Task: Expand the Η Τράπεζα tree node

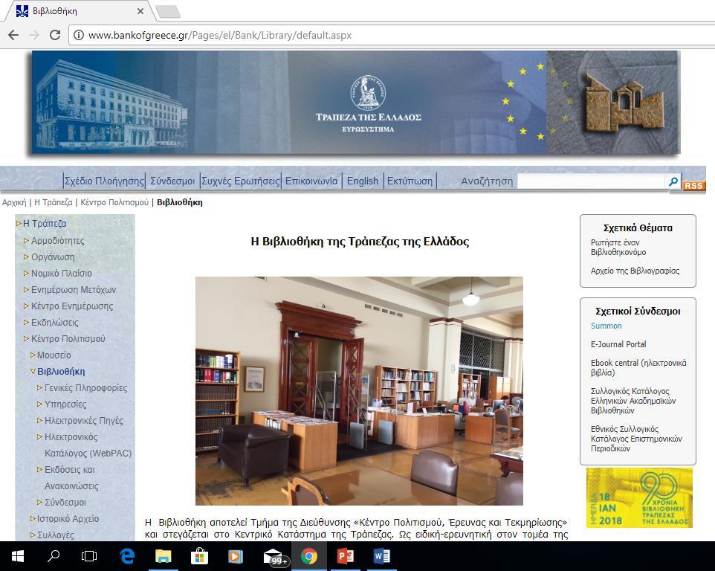Action: 19,224
